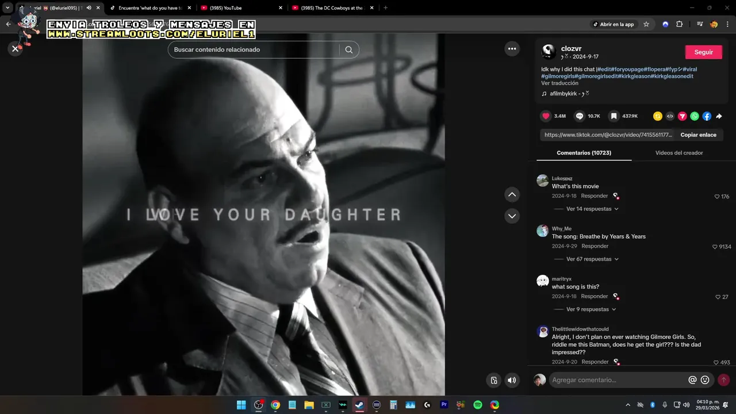
Task: Expand 'Ver 67 respuestas' replies
Action: pyautogui.click(x=592, y=259)
